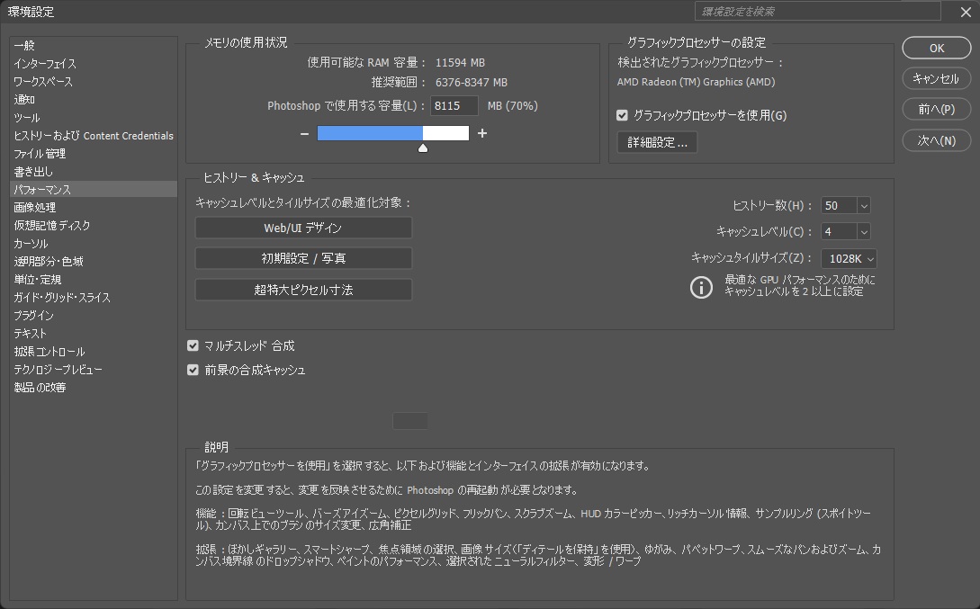
Task: Open 画像処理 preferences
Action: (93, 208)
